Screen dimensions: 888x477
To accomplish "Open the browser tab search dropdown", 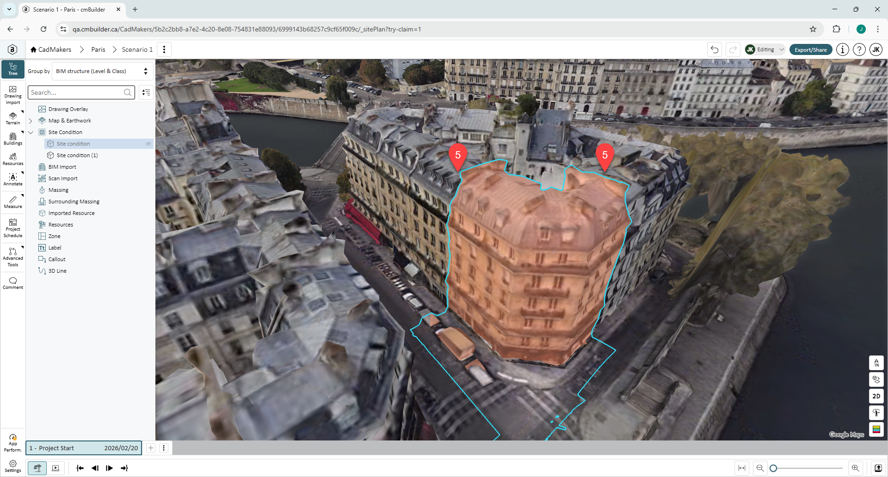I will [x=9, y=9].
